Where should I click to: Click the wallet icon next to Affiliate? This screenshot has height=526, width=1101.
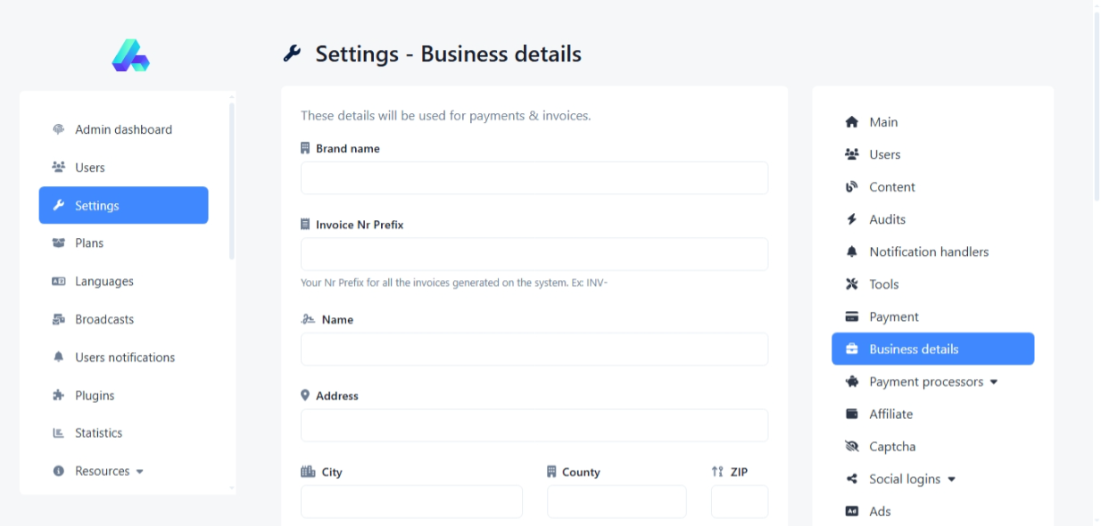pos(851,415)
